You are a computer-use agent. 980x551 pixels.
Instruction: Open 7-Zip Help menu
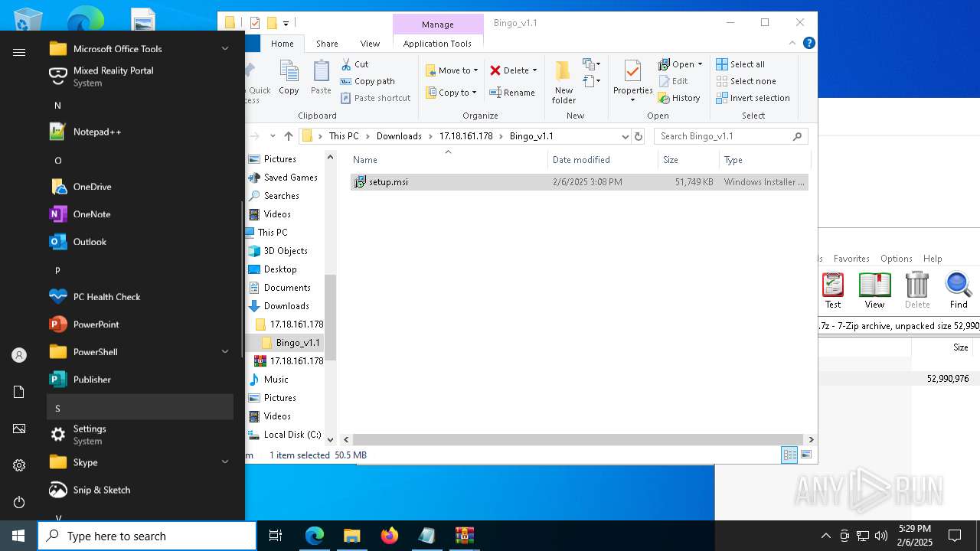click(x=933, y=259)
